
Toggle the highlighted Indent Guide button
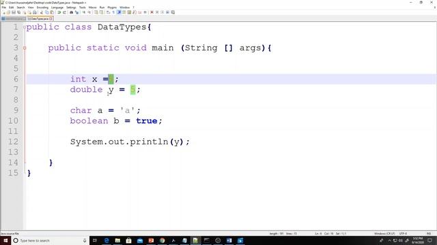pos(119,12)
